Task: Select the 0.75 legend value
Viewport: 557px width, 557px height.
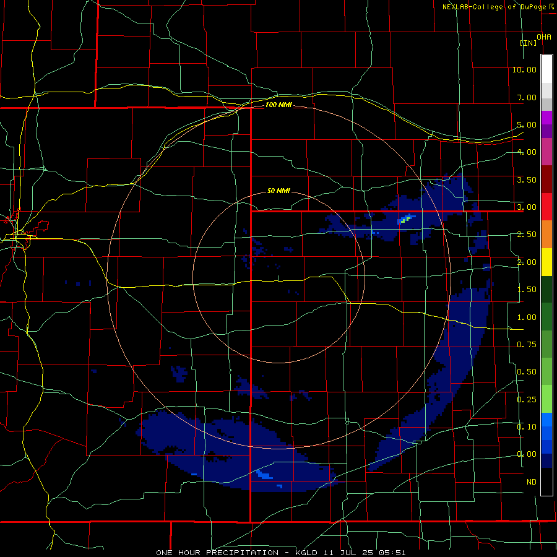Action: pyautogui.click(x=527, y=345)
